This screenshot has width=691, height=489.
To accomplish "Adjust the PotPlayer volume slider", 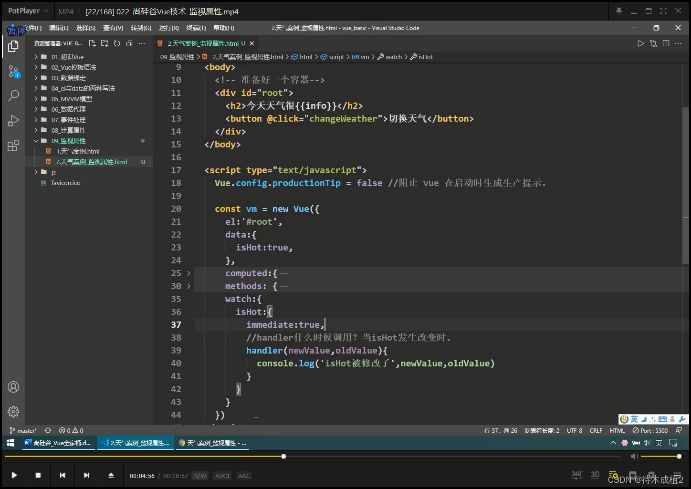I will tap(661, 457).
